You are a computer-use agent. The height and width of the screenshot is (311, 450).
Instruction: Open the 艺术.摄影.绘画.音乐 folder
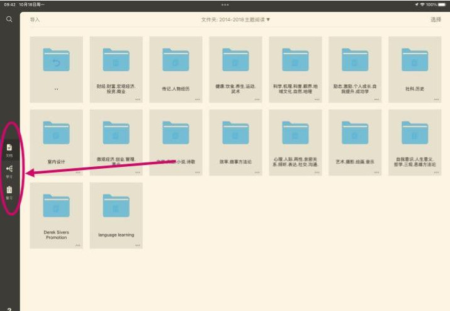355,142
